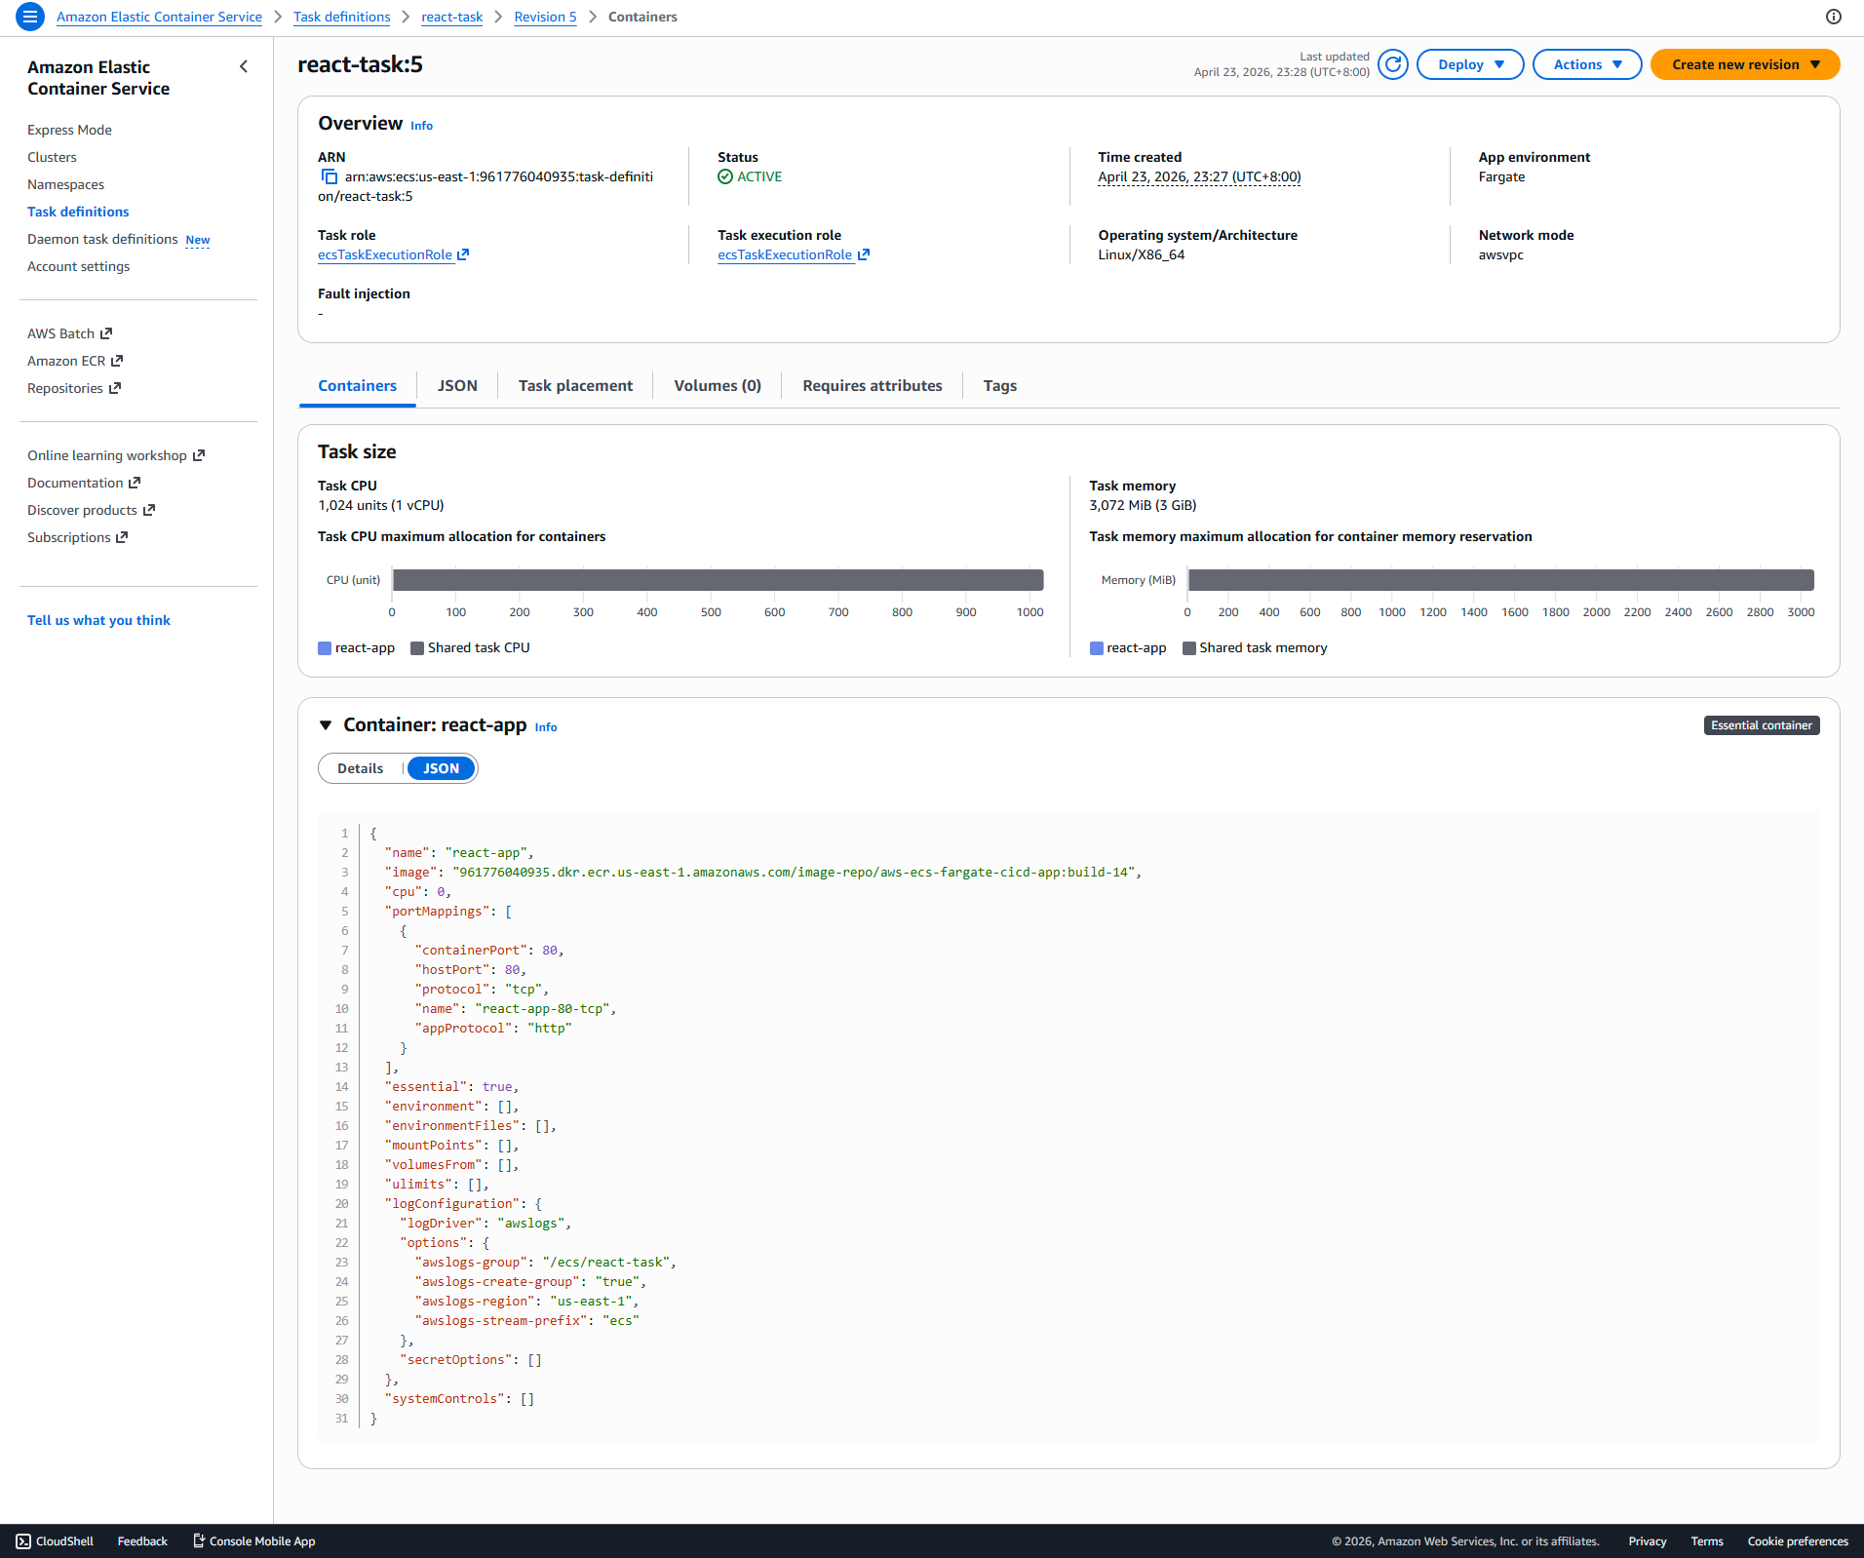Viewport: 1864px width, 1558px height.
Task: Click the Documentation external link icon
Action: 135,483
